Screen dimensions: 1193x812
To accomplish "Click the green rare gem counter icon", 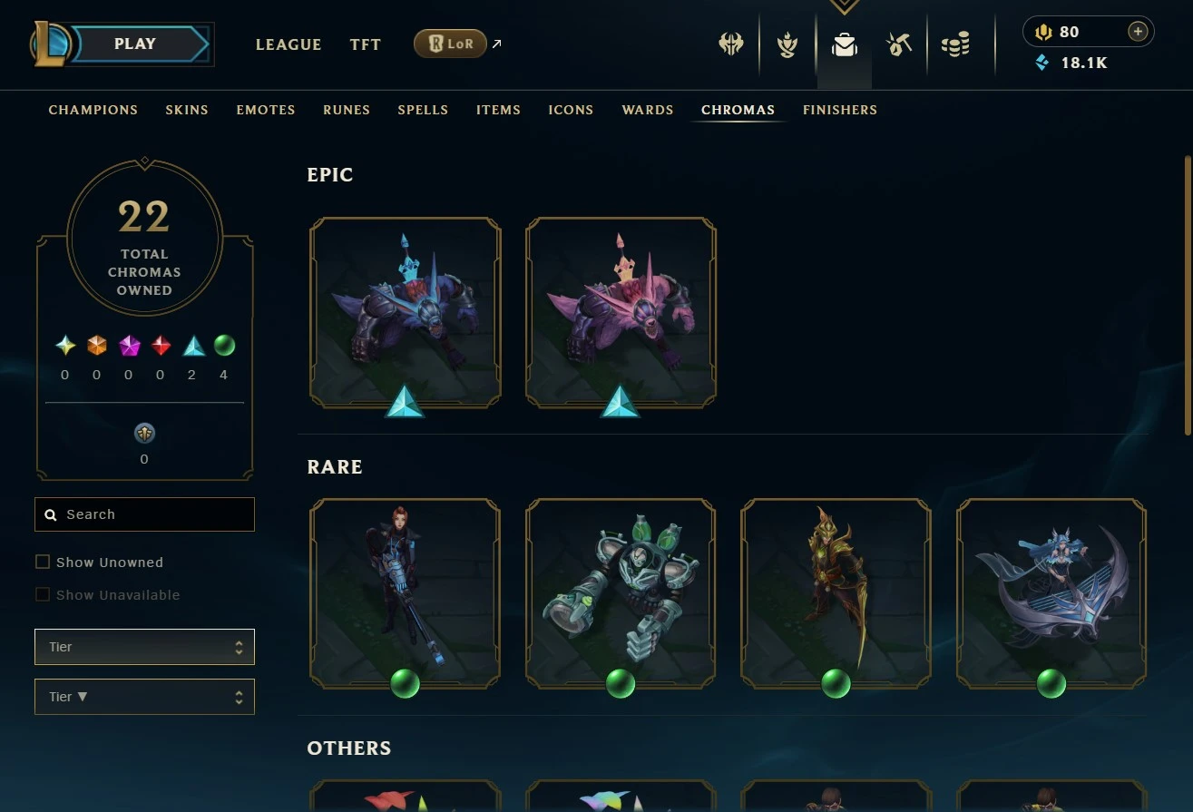I will click(x=224, y=346).
